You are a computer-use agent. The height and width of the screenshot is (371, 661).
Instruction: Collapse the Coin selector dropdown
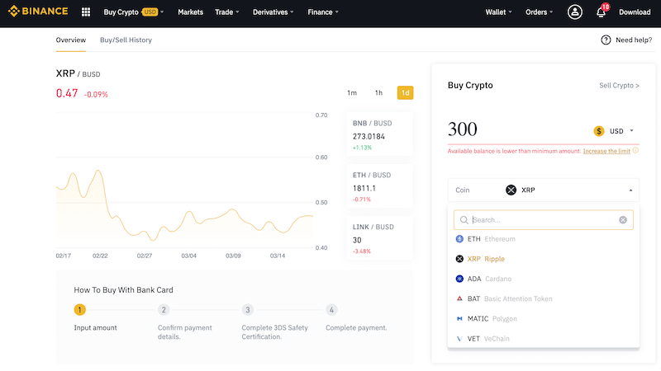pyautogui.click(x=630, y=190)
